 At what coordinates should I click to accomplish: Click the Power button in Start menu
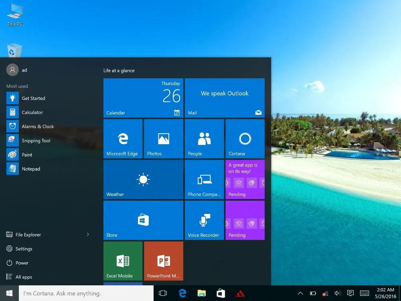[17, 262]
